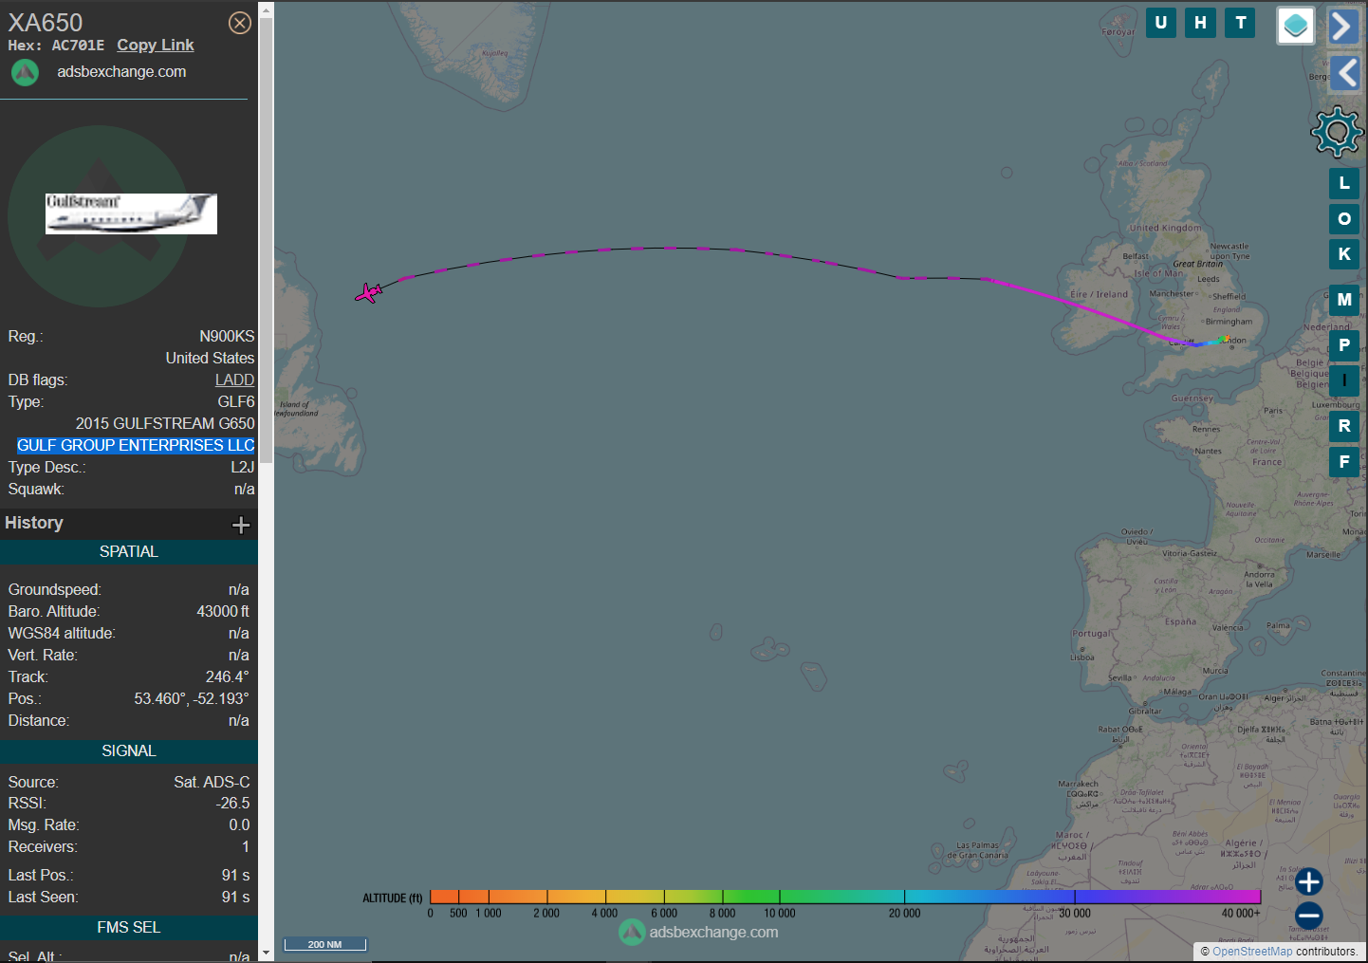
Task: Select the GLF6 type value
Action: 236,401
